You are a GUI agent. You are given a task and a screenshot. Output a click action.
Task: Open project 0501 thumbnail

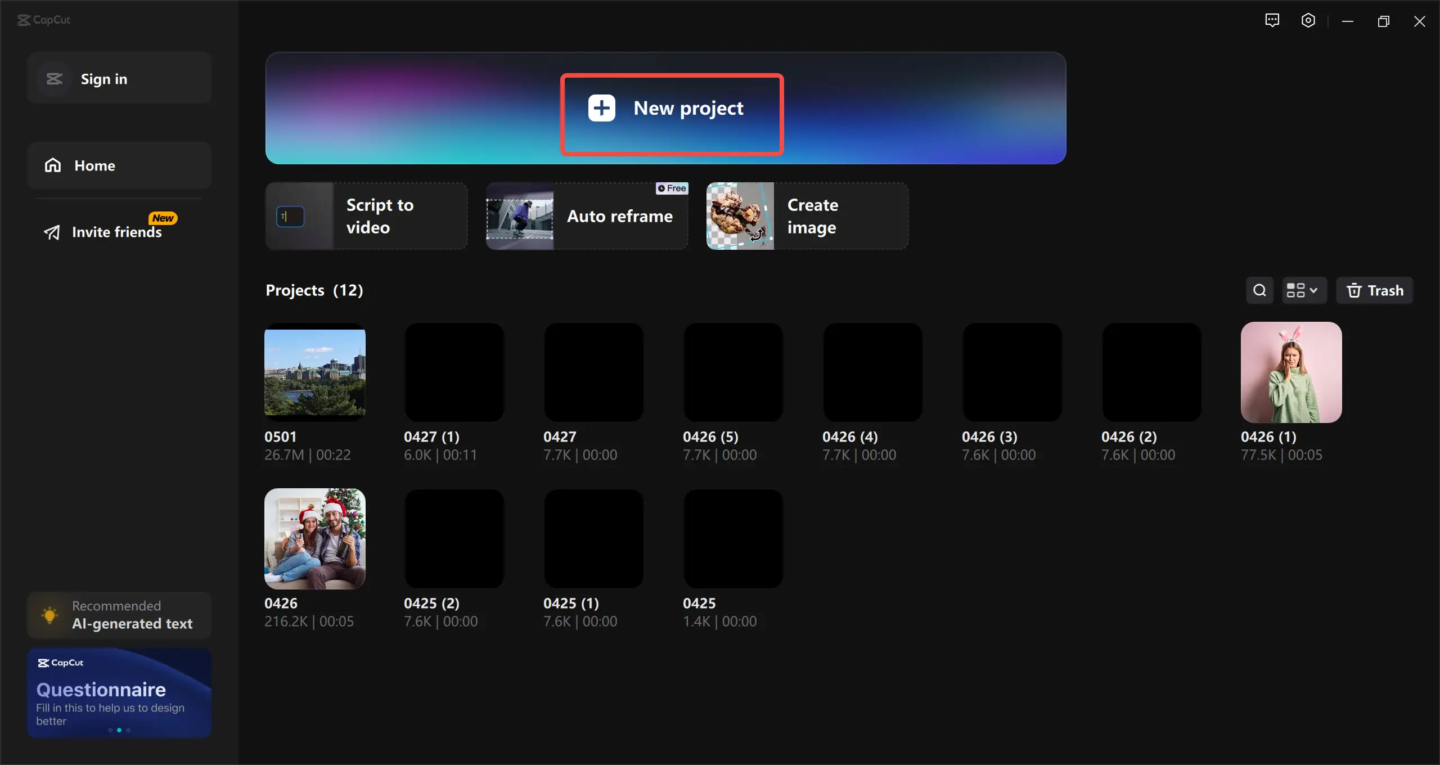tap(315, 372)
